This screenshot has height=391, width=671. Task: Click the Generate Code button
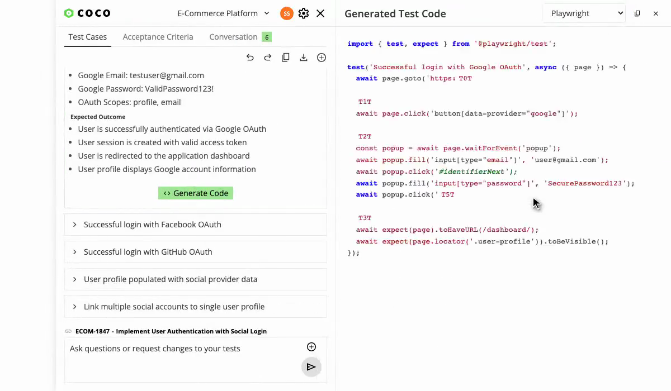pyautogui.click(x=195, y=193)
